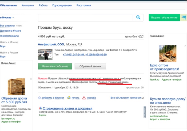Viewport: 187px width, 131px height.
Task: Open the Обрезная доска от 5 500 руб./м3 ad
Action: pyautogui.click(x=14, y=100)
